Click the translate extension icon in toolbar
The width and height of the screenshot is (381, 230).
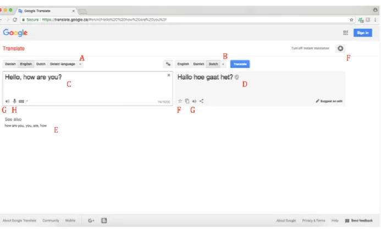point(361,20)
